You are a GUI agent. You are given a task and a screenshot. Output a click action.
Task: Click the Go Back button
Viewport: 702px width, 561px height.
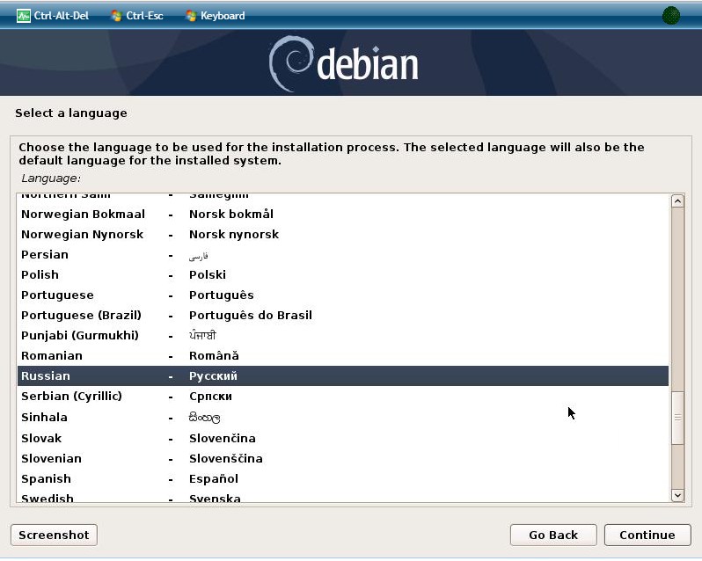coord(553,535)
